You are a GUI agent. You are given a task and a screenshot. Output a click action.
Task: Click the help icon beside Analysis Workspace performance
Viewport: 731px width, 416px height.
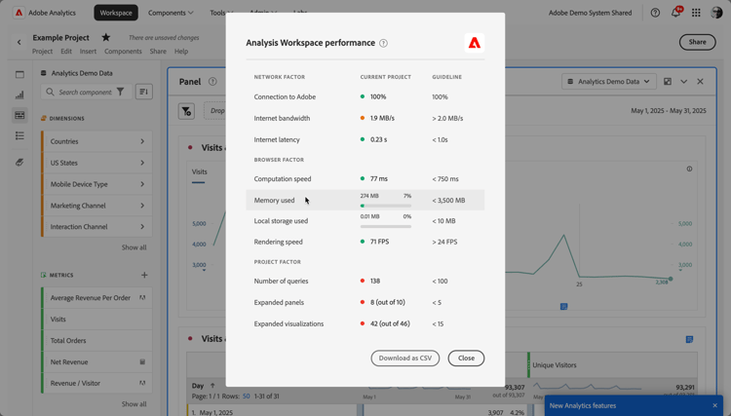(383, 43)
